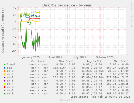Viewport: 134px width, 103px height.
Task: Click the 'dm-0' legend label
Action: (x=10, y=71)
